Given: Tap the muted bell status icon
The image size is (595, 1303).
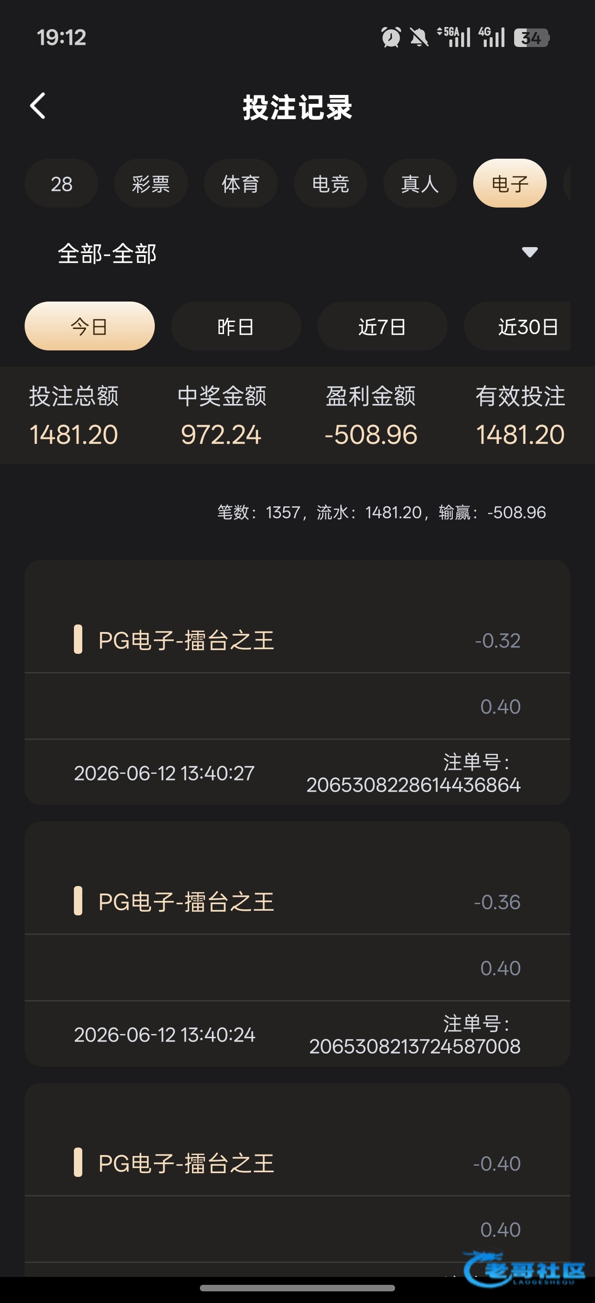Looking at the screenshot, I should [419, 37].
